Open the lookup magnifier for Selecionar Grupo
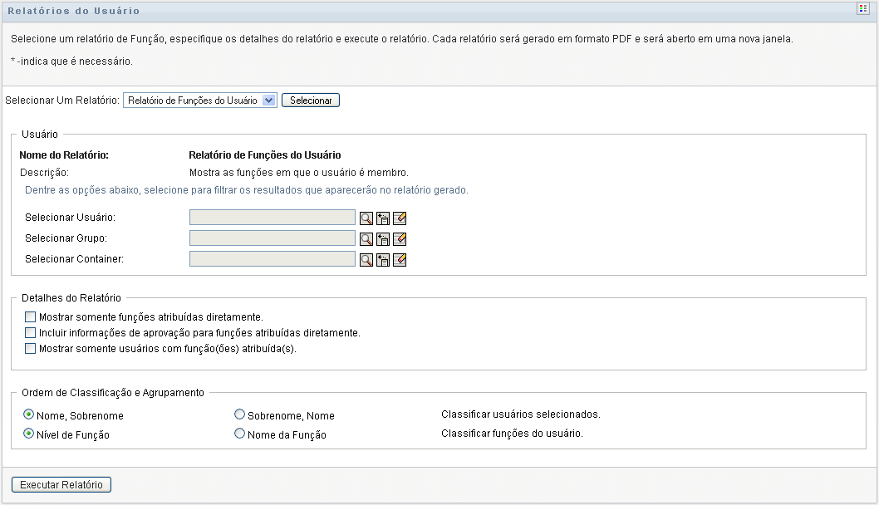 pos(366,238)
